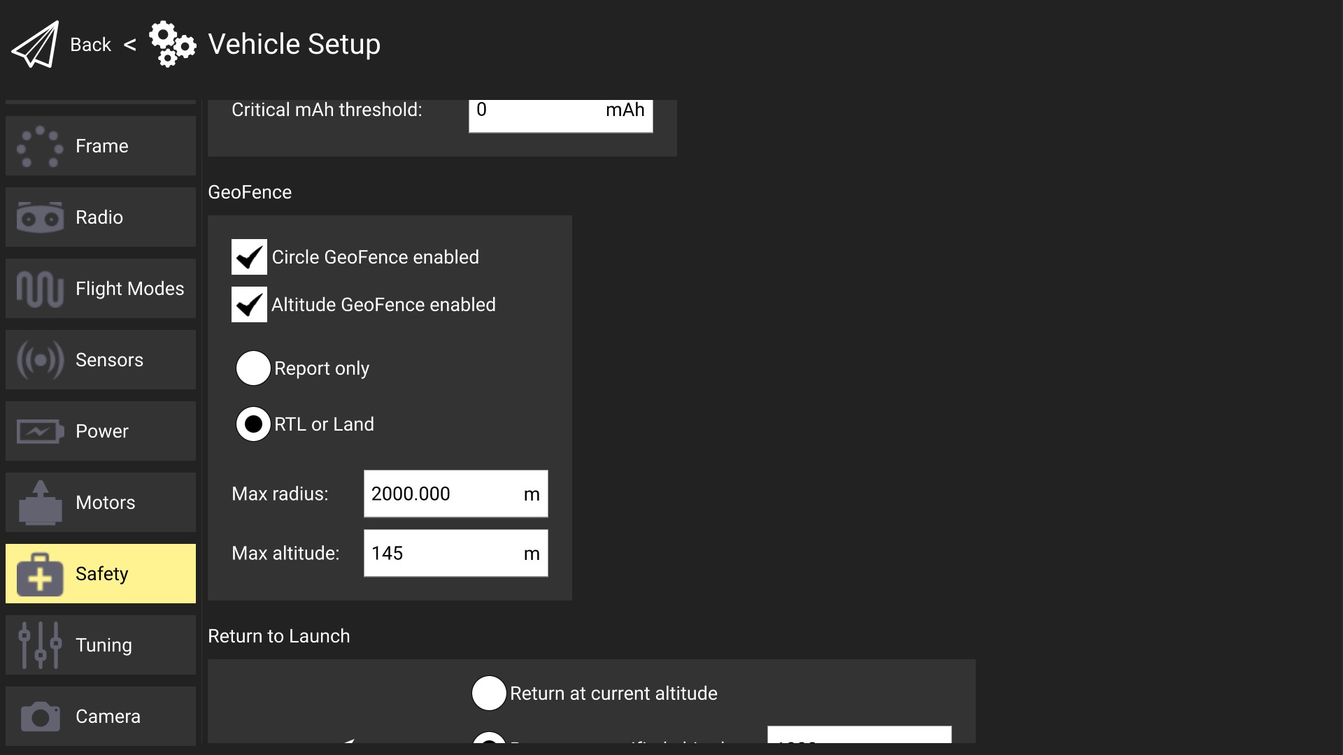Click the Max altitude label
The image size is (1343, 755).
(x=285, y=554)
